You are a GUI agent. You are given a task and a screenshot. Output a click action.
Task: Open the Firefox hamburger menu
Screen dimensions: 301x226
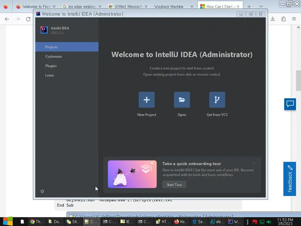[x=294, y=19]
